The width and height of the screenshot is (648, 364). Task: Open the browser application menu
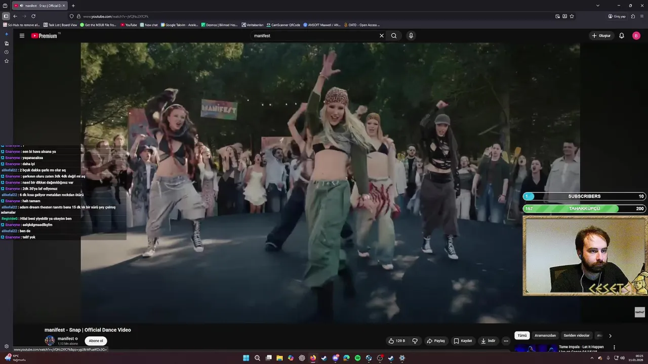(642, 16)
